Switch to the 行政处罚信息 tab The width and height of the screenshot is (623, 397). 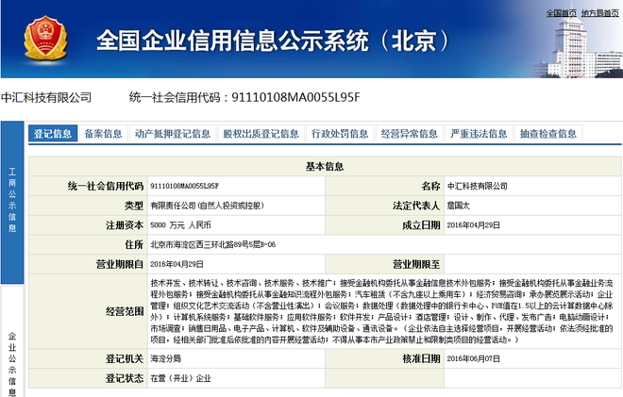coord(340,133)
